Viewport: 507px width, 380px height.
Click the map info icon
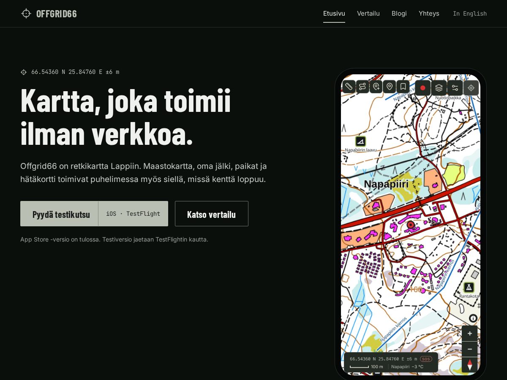[x=473, y=318]
